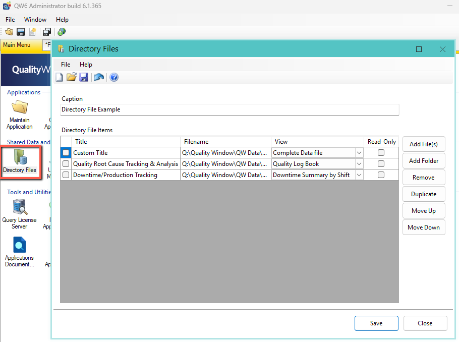The image size is (459, 342).
Task: Click the Save diskette icon in Directory Files toolbar
Action: coord(83,77)
